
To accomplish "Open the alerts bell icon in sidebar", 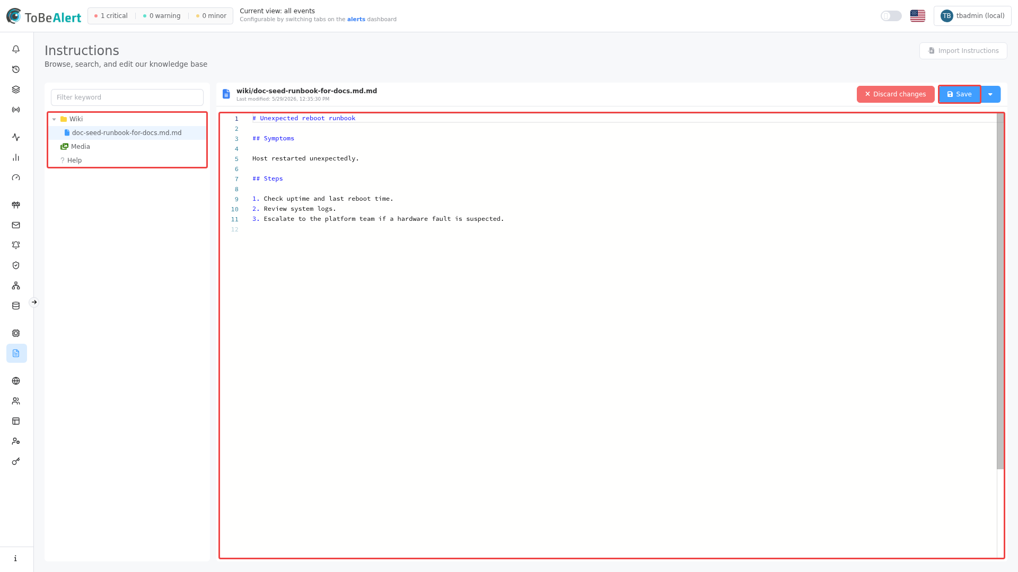I will [16, 49].
